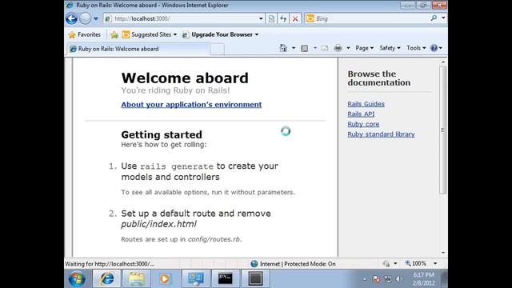Open the Upgrade Your Browser item
Screen dimensions: 512x288
(221, 34)
